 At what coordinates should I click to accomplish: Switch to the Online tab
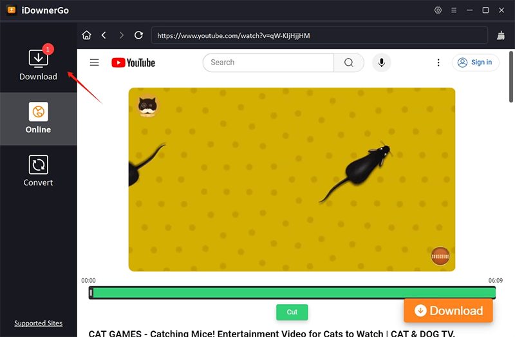coord(38,119)
